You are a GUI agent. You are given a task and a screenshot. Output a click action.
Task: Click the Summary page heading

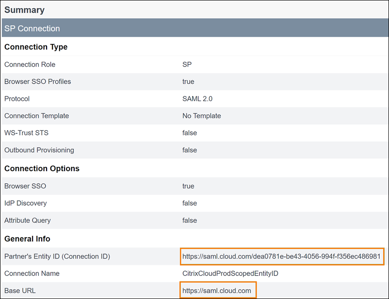tap(24, 10)
